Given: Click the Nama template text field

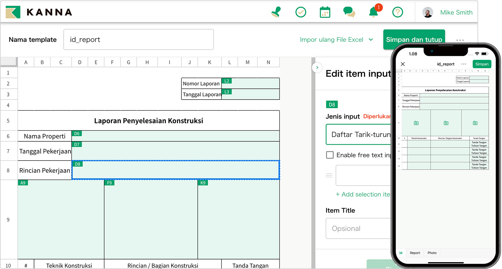Looking at the screenshot, I should (138, 39).
